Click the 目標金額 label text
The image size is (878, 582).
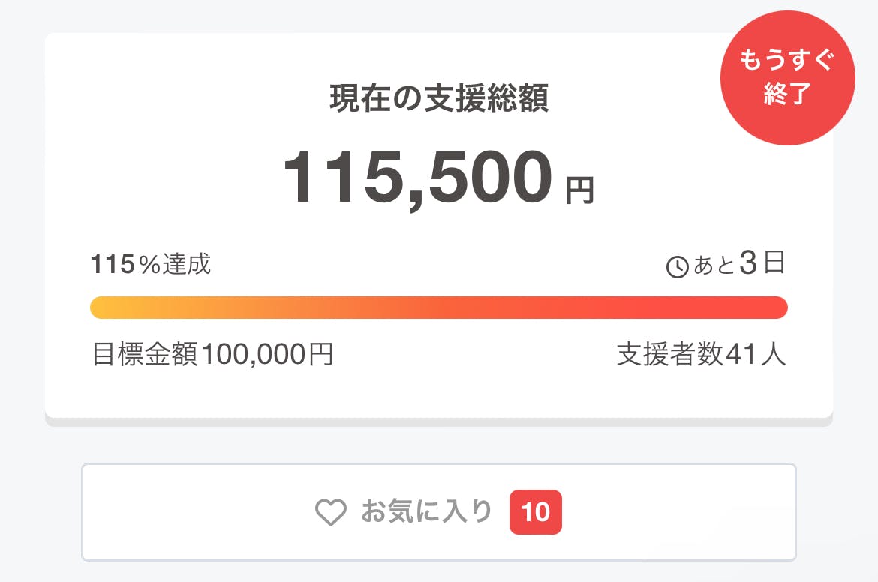145,354
